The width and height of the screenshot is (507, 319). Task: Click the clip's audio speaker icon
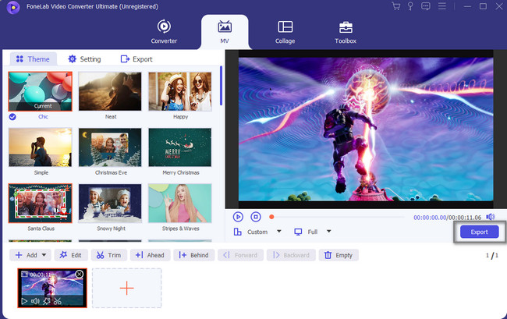35,301
